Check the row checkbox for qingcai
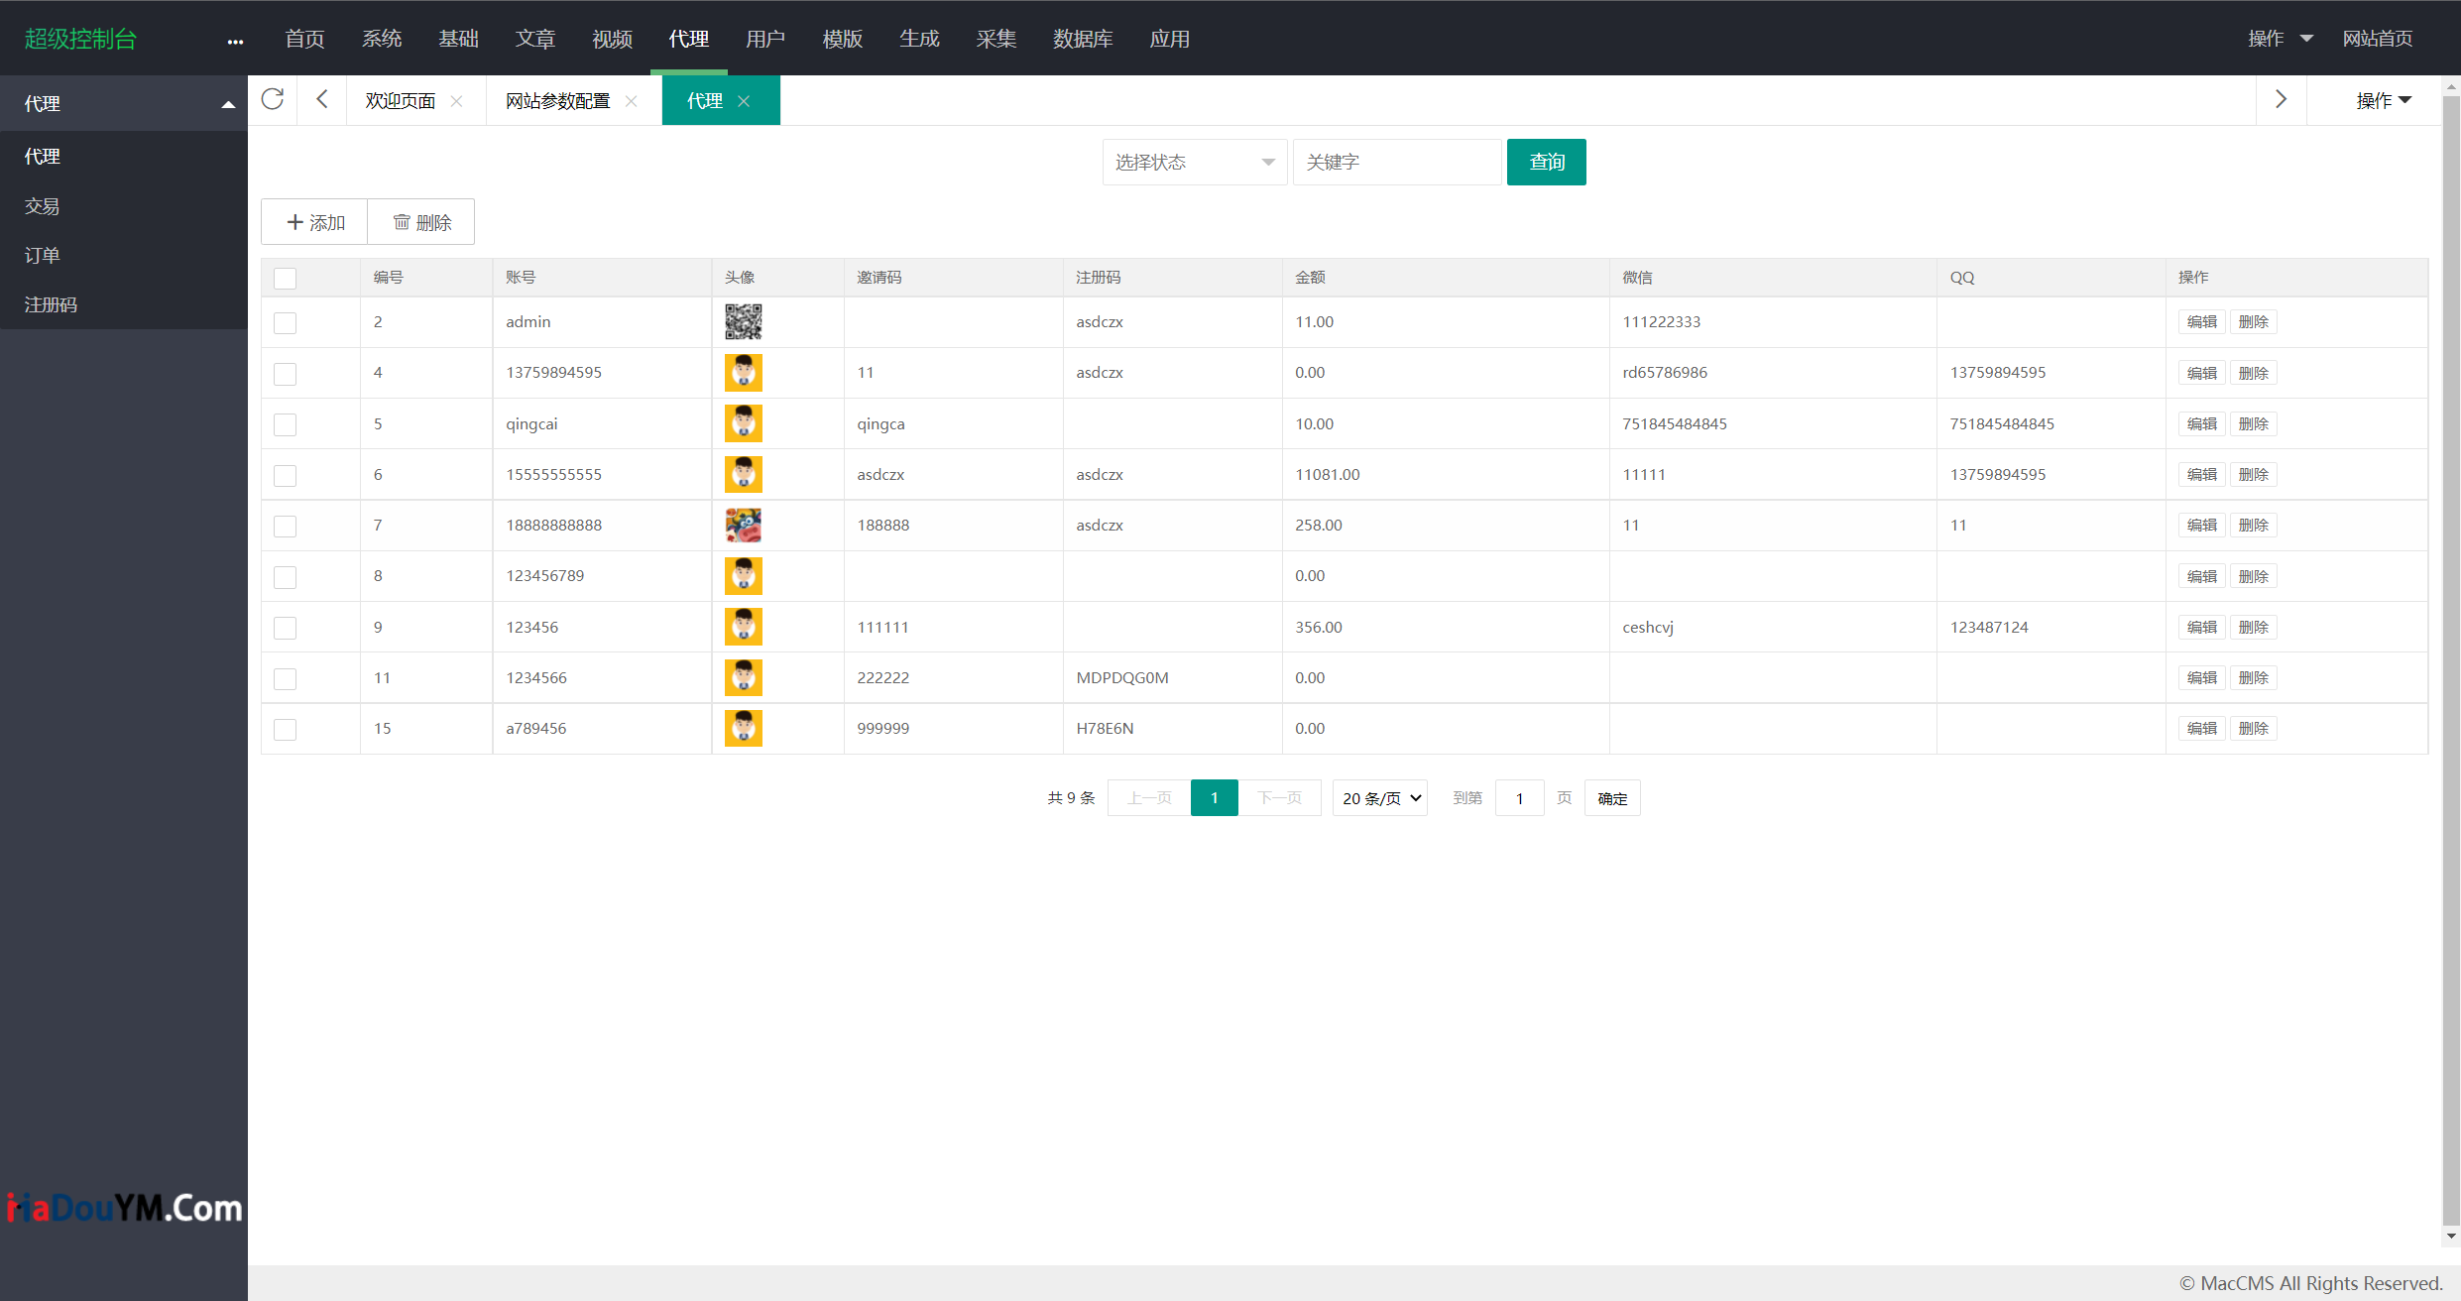Image resolution: width=2461 pixels, height=1301 pixels. [286, 424]
